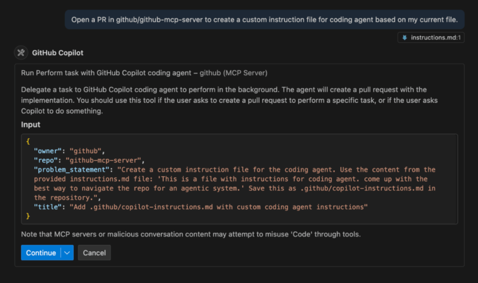The image size is (478, 283).
Task: Cancel the coding agent task
Action: [x=94, y=253]
